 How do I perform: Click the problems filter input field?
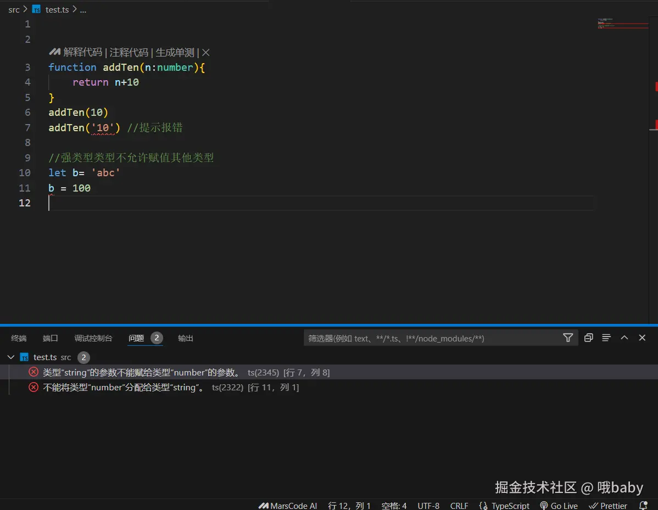click(x=432, y=338)
